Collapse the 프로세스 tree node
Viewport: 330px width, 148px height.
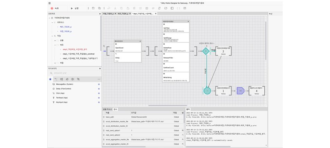52,22
